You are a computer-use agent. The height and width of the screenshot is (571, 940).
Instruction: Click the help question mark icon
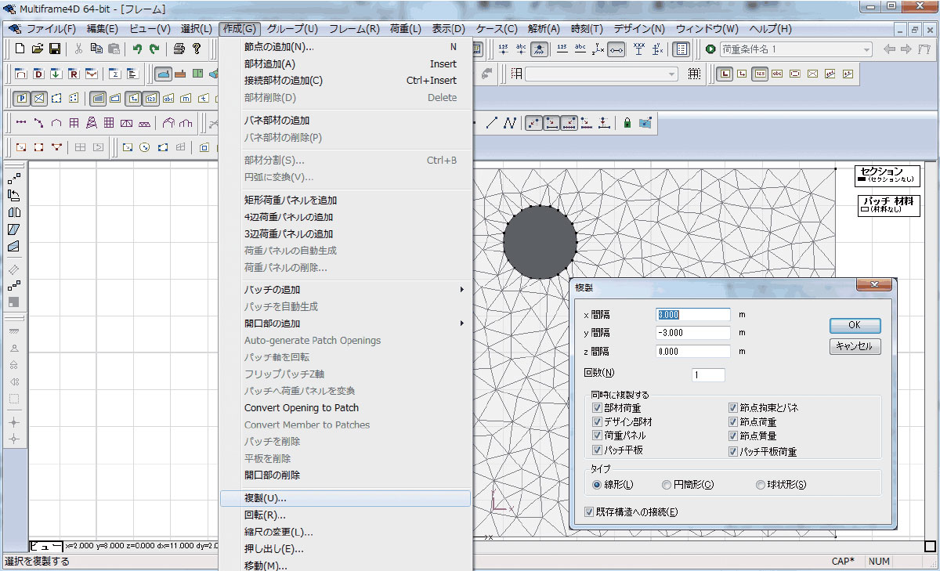(197, 49)
